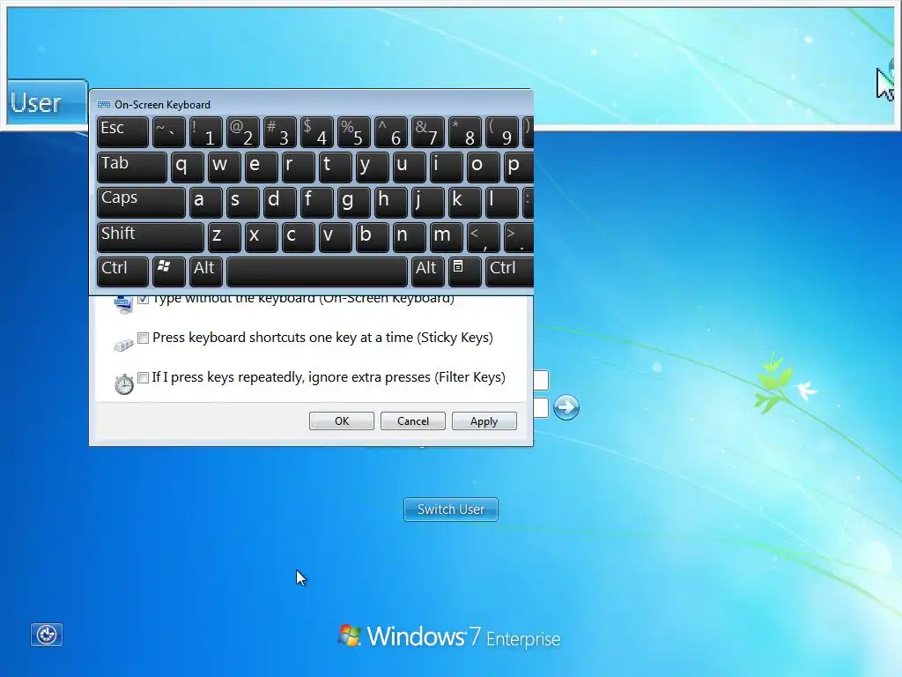
Task: Click the k key
Action: (x=465, y=202)
